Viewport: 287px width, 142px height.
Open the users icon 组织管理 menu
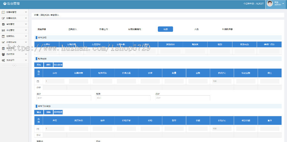click(3, 54)
